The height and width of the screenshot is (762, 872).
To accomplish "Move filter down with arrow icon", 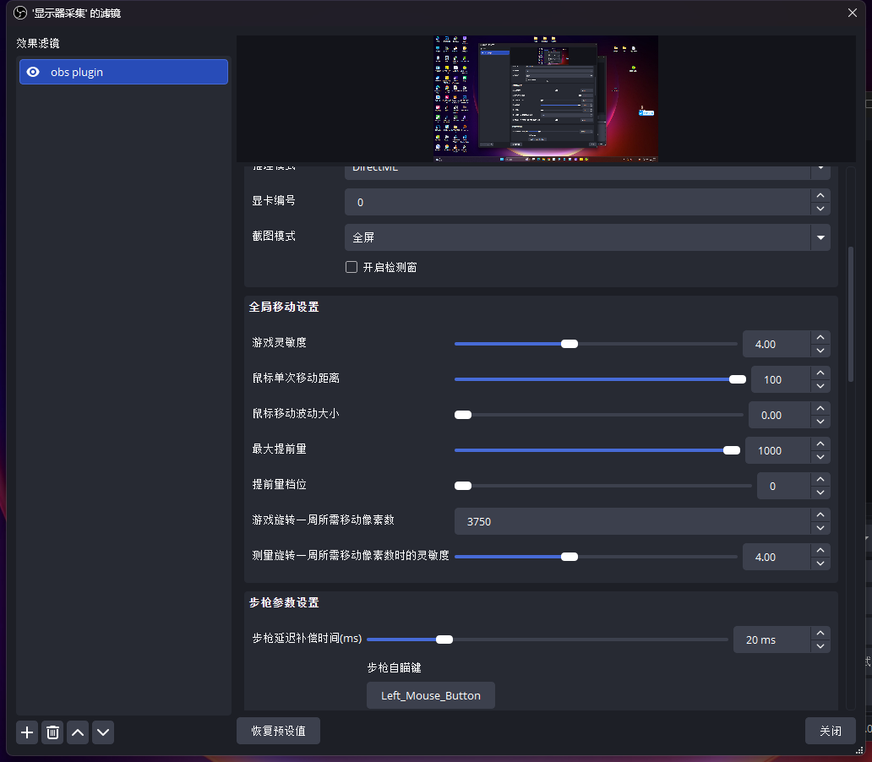I will [x=103, y=732].
